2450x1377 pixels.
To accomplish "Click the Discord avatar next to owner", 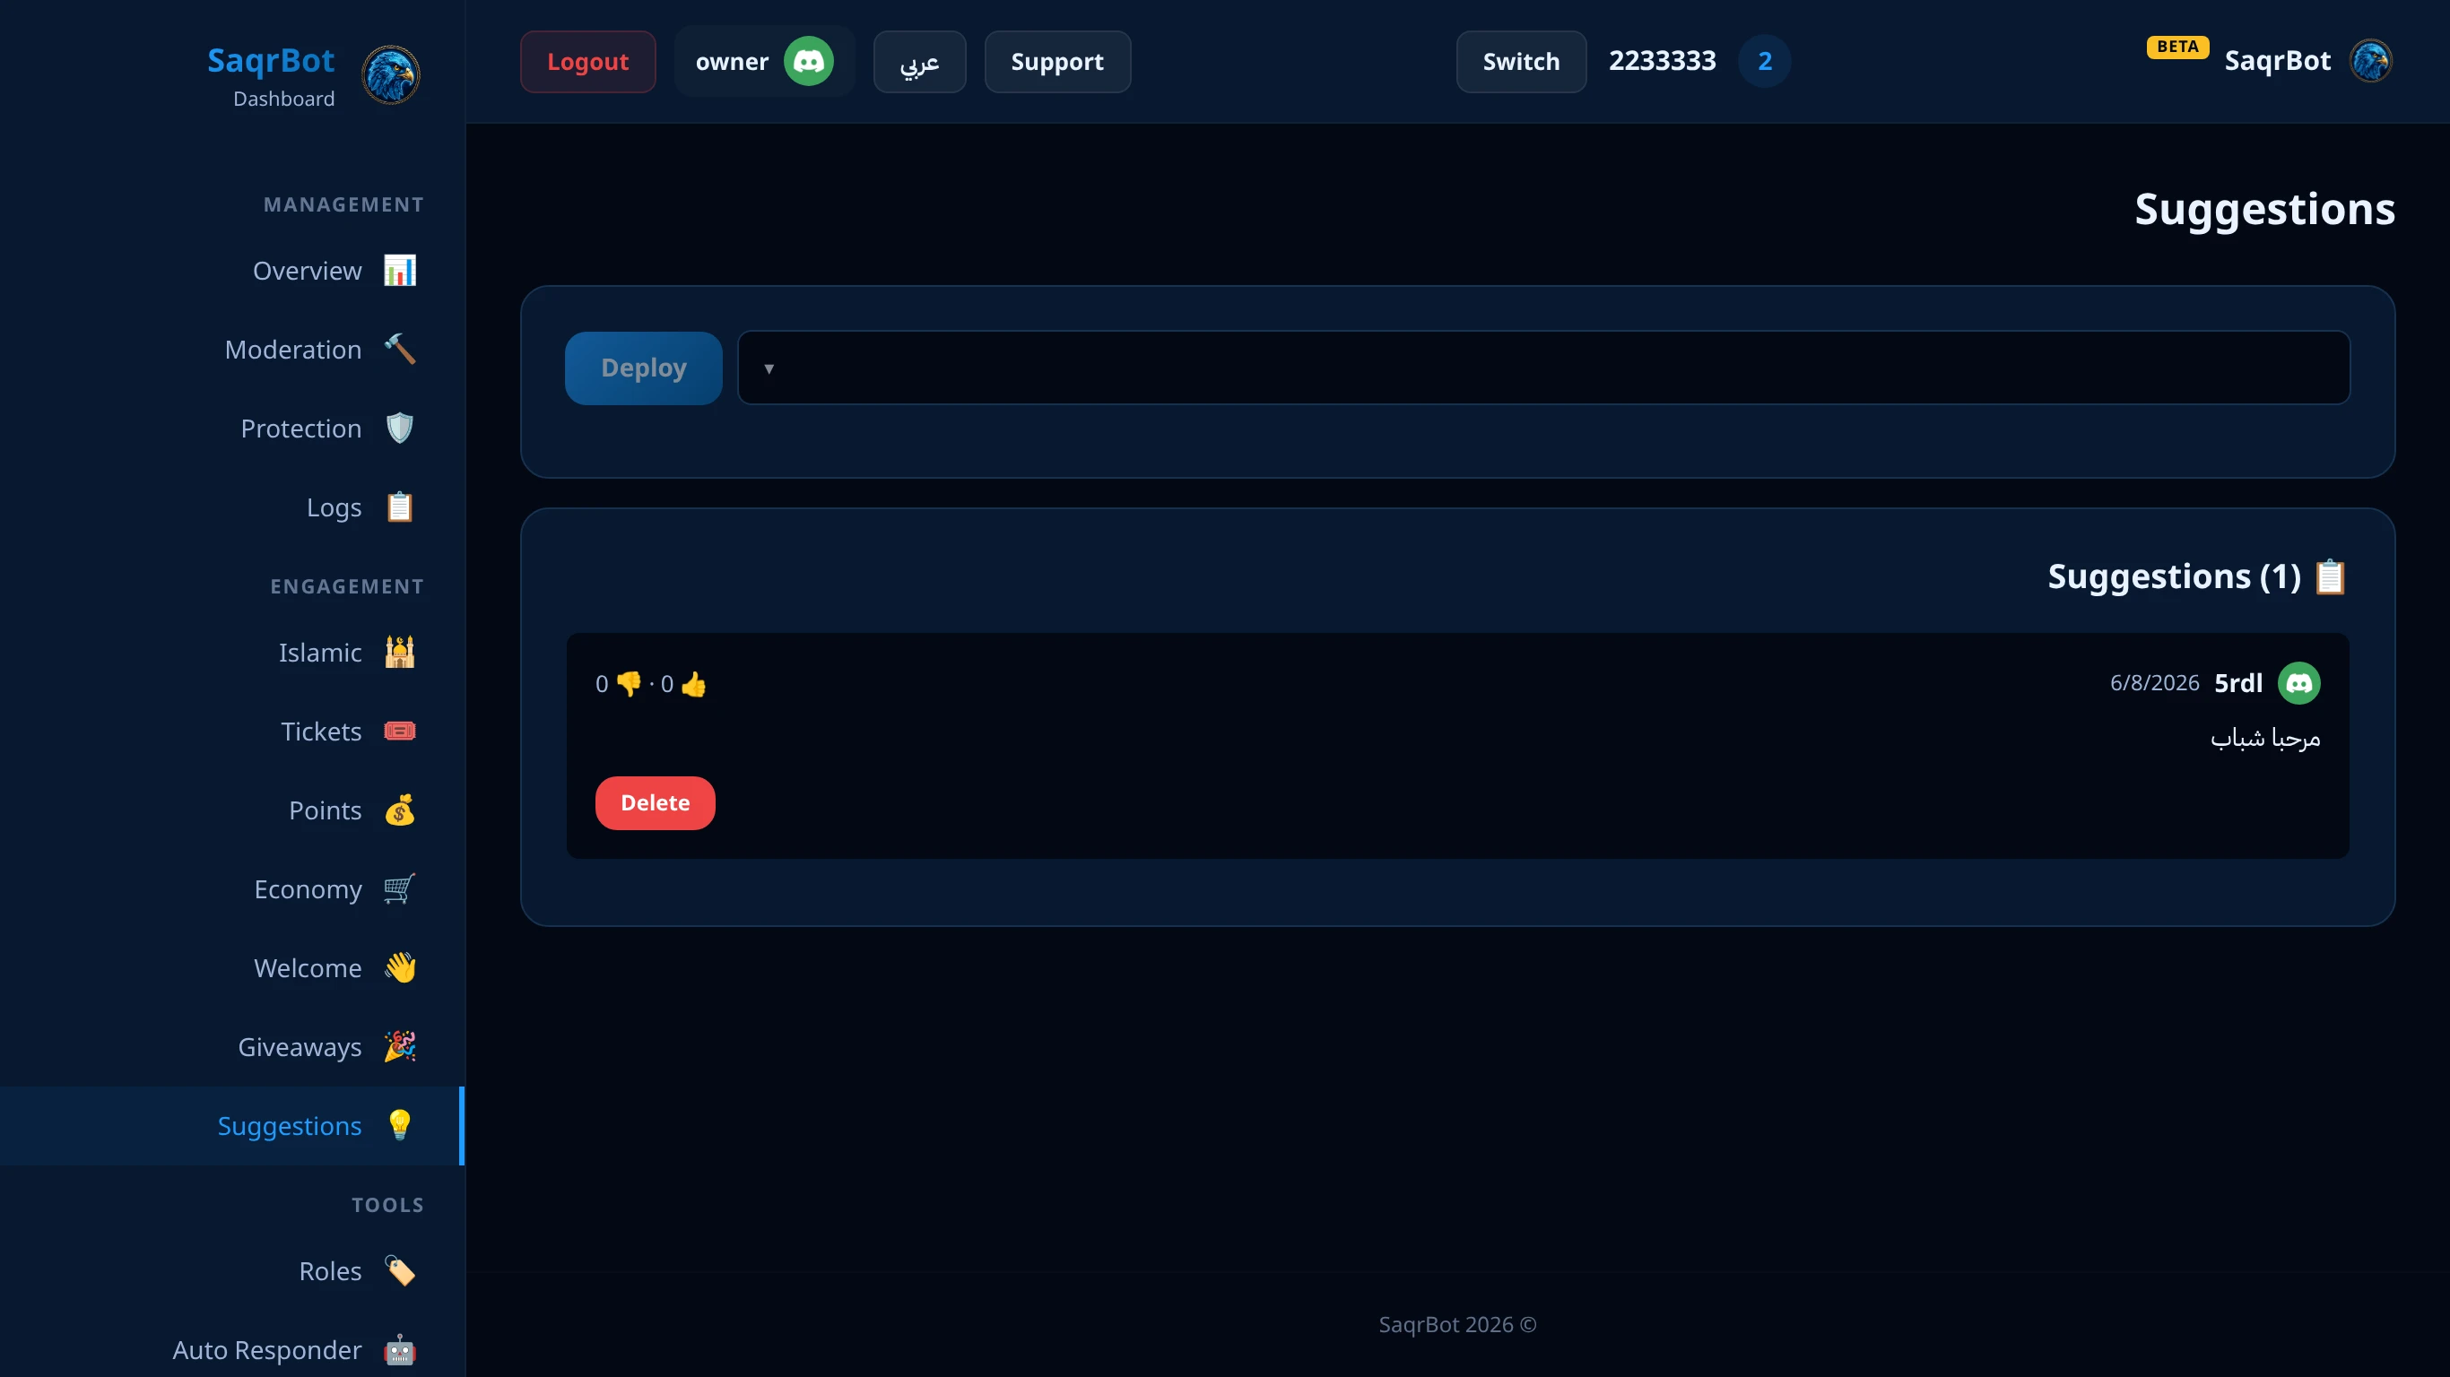I will (x=808, y=62).
